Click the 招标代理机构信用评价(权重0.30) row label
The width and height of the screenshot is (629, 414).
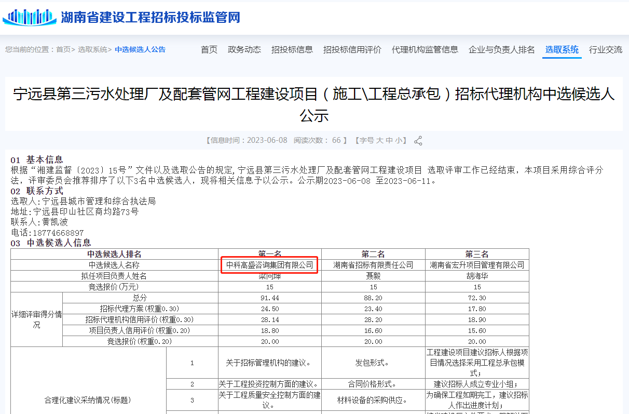point(140,319)
